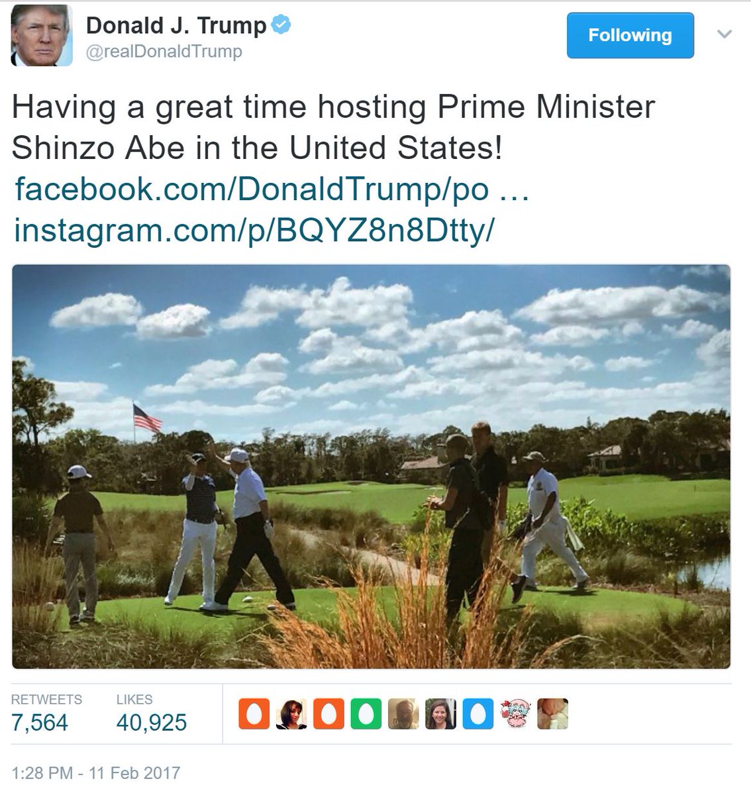View the 40,925 likes list
The height and width of the screenshot is (795, 751).
(x=152, y=713)
